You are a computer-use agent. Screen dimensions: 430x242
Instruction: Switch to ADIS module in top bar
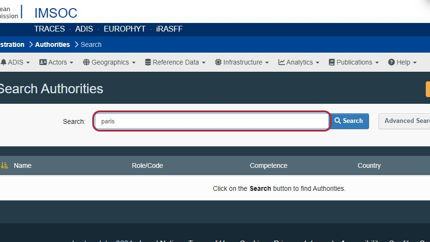84,29
